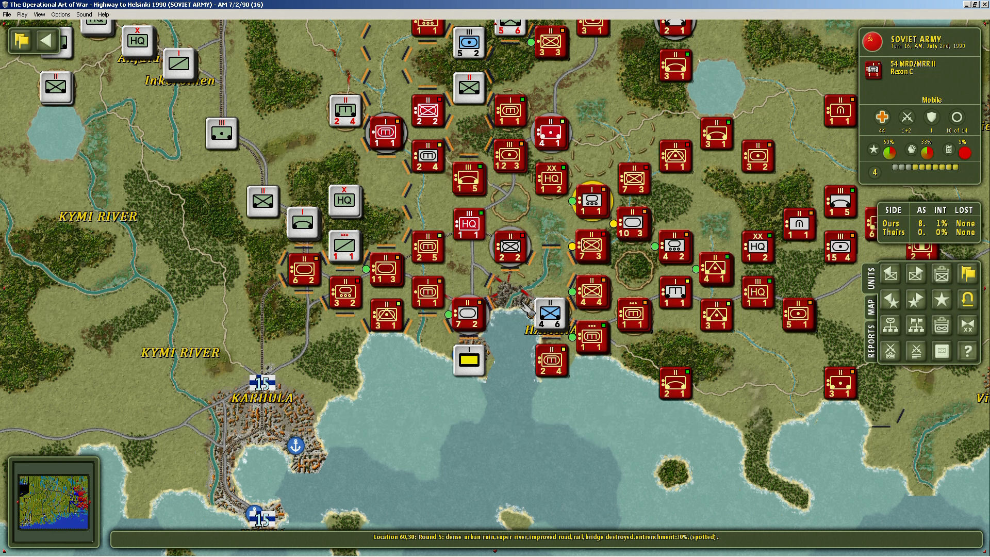Click the 60% proficiency pie chart
The image size is (990, 557).
[x=889, y=153]
